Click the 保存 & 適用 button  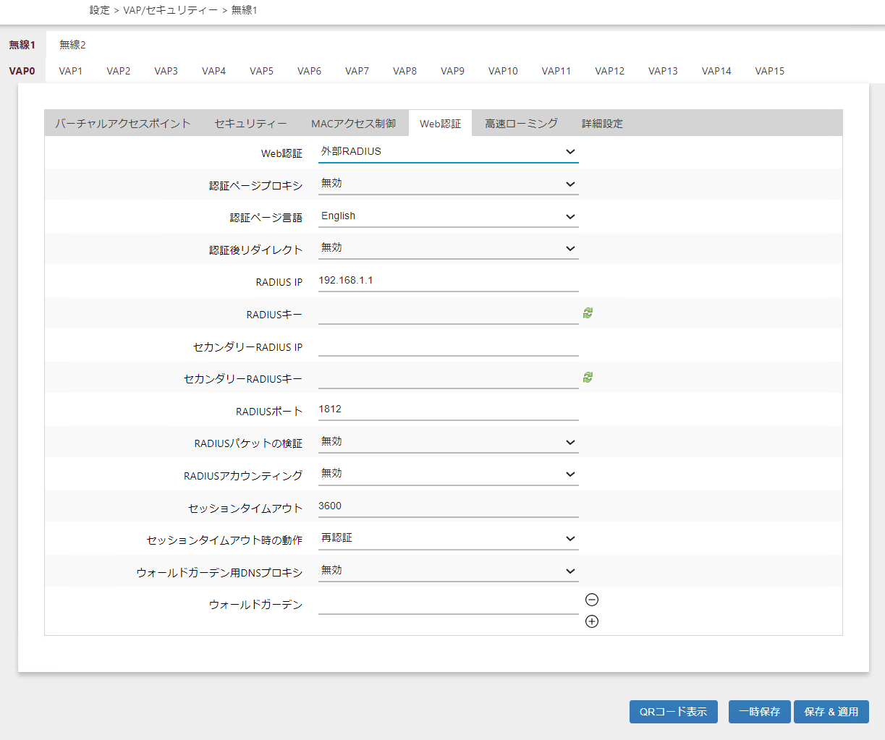click(831, 712)
